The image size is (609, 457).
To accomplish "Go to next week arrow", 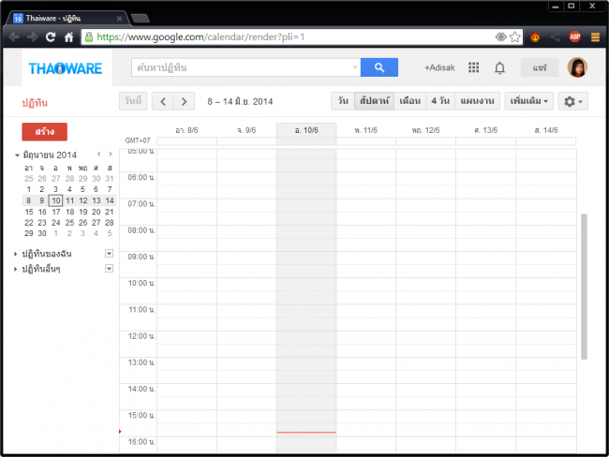I will pyautogui.click(x=184, y=102).
